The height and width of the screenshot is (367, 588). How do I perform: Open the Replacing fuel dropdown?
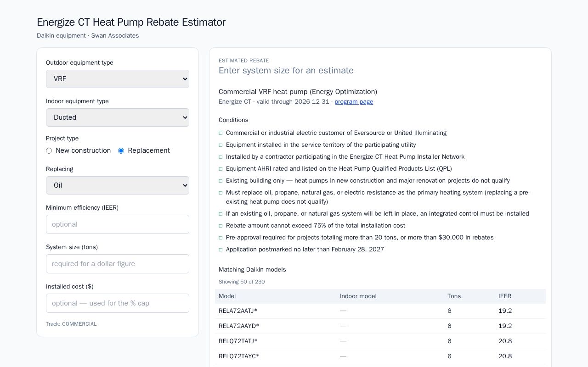point(118,185)
